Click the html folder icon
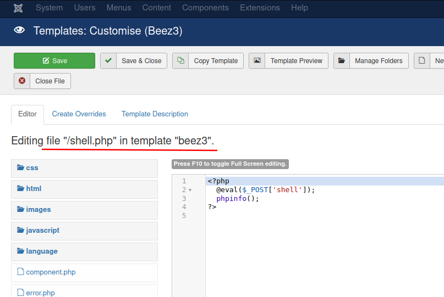444x297 pixels. [20, 188]
